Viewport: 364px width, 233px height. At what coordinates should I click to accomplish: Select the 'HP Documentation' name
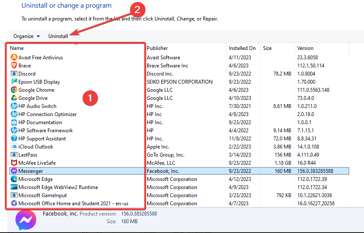[x=40, y=122]
